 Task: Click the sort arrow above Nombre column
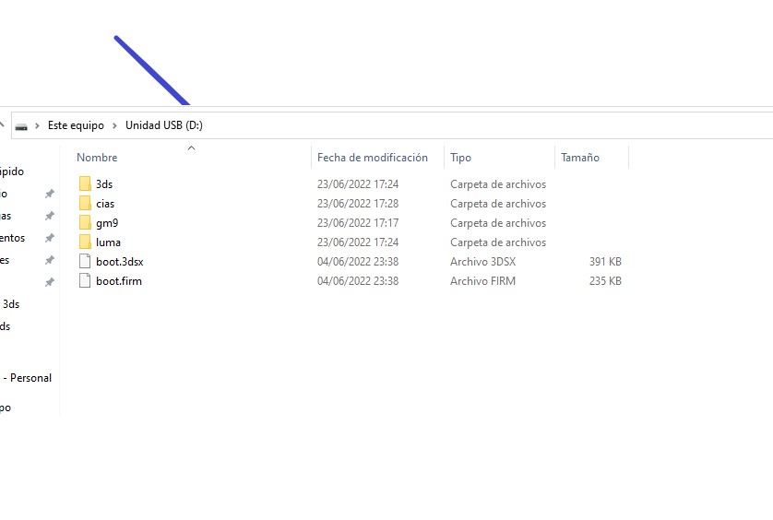pos(191,148)
